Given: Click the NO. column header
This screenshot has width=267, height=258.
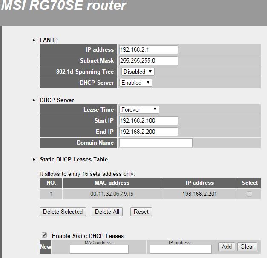Looking at the screenshot, I should point(51,183).
